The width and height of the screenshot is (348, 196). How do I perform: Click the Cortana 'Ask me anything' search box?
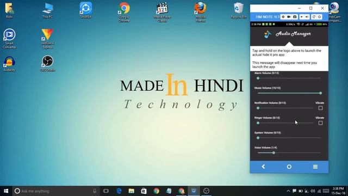click(55, 191)
